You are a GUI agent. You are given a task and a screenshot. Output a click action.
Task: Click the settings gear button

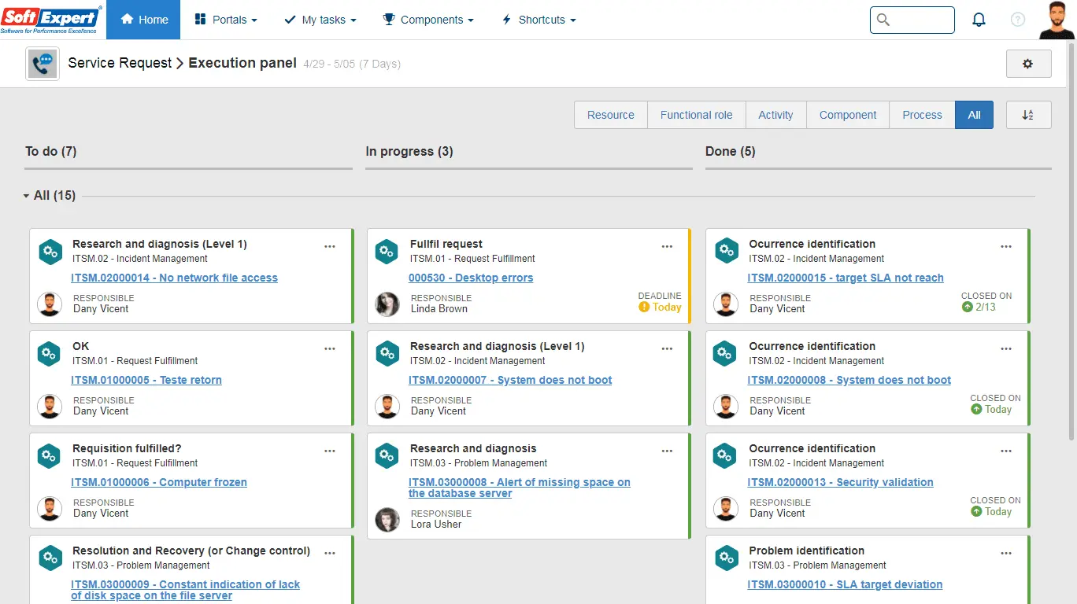pos(1028,64)
